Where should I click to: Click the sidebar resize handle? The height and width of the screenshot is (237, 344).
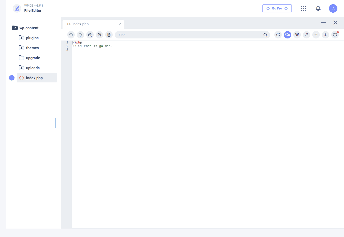56,123
